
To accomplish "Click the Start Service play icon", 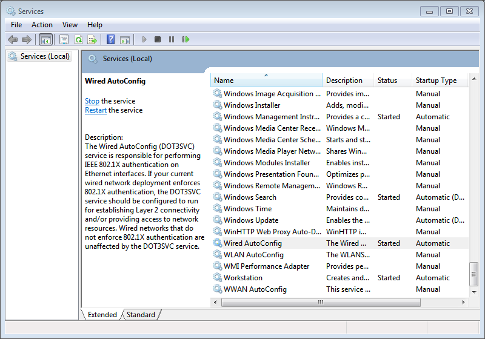I will pos(144,39).
